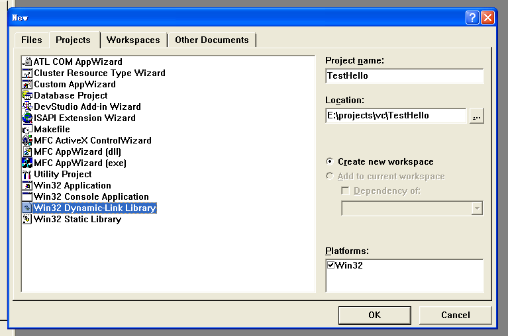Open the Workspaces tab
The height and width of the screenshot is (336, 508).
tap(133, 40)
